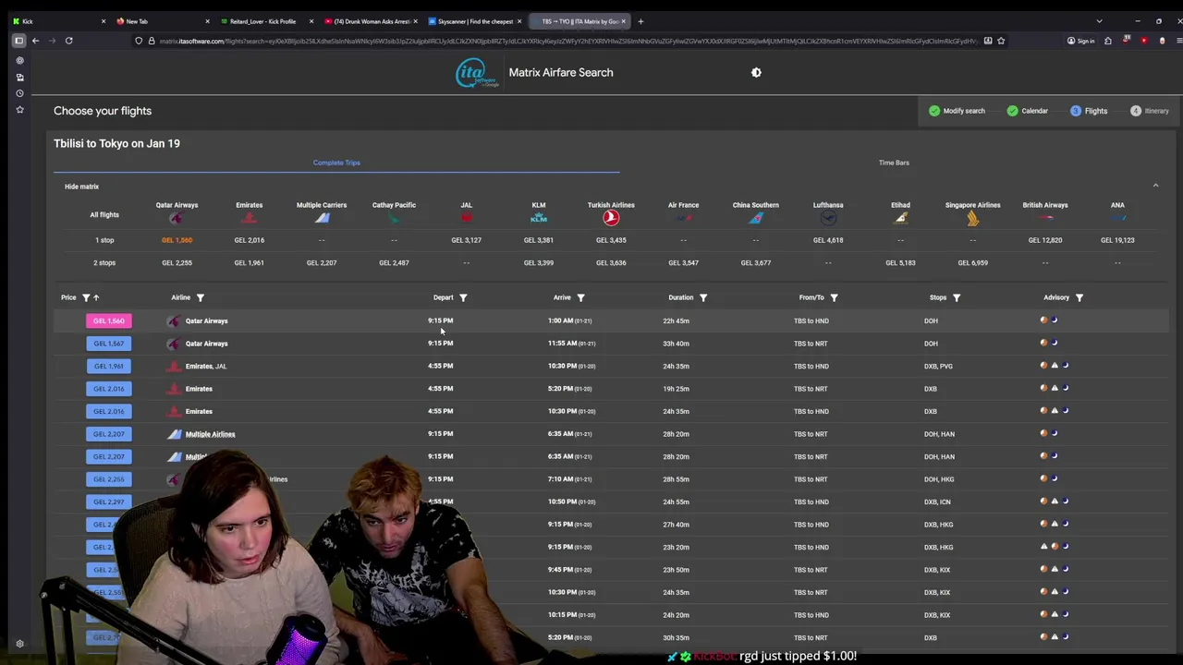Click Lufthansa 1 stop GEL 4,618 cell
The height and width of the screenshot is (665, 1183).
(828, 240)
